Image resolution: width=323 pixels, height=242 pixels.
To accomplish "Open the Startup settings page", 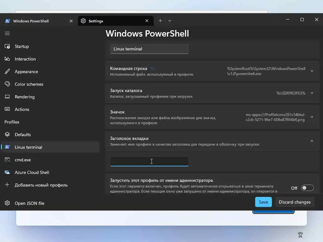I will click(x=50, y=46).
